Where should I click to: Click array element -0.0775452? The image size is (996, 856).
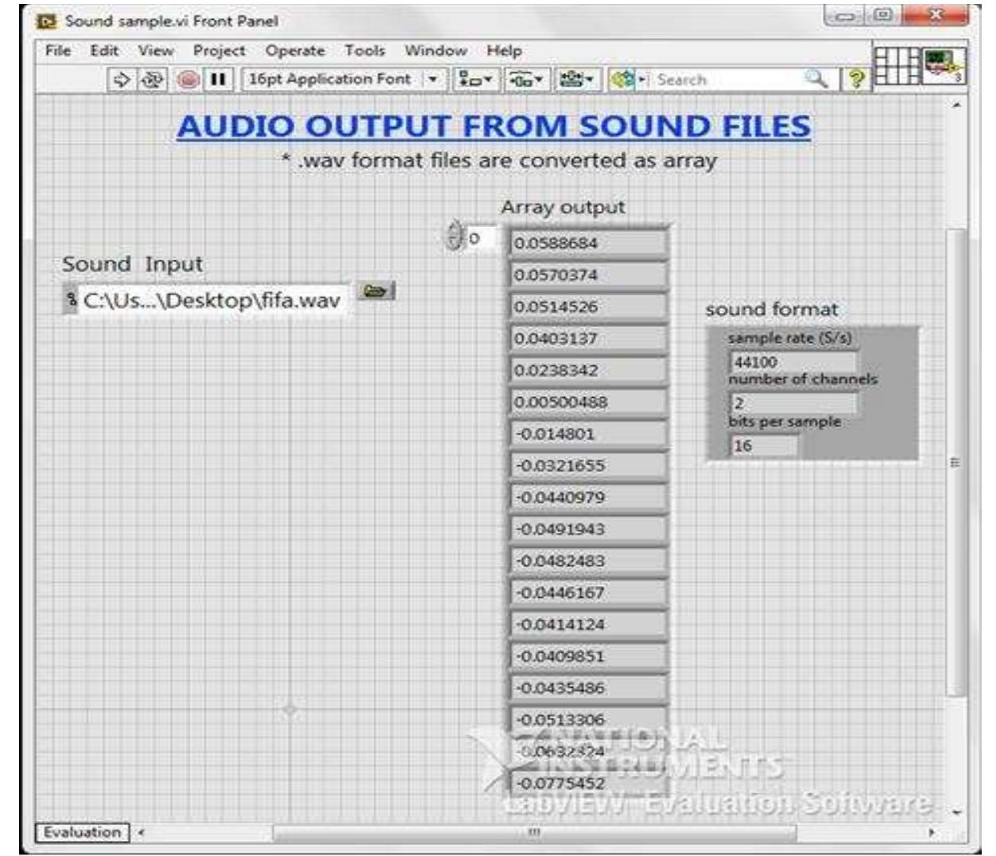pos(587,783)
